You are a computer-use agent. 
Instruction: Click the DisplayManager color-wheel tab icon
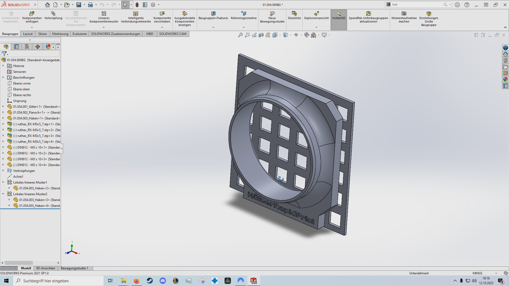click(x=48, y=47)
